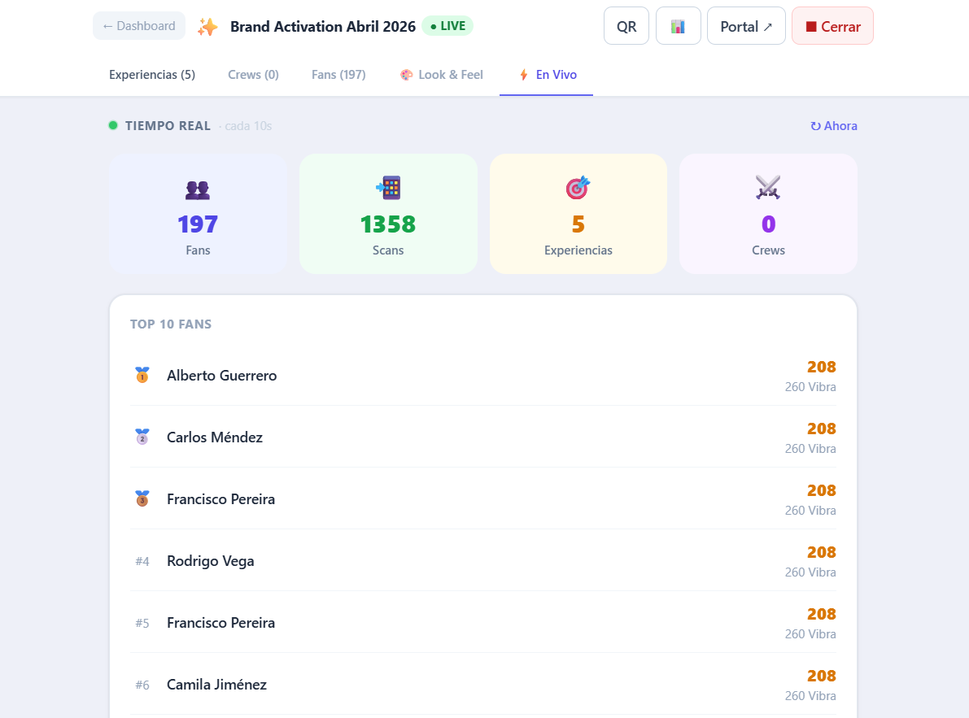Click the TOP 10 FANS heading
Screen dimensions: 969x718
(x=171, y=324)
